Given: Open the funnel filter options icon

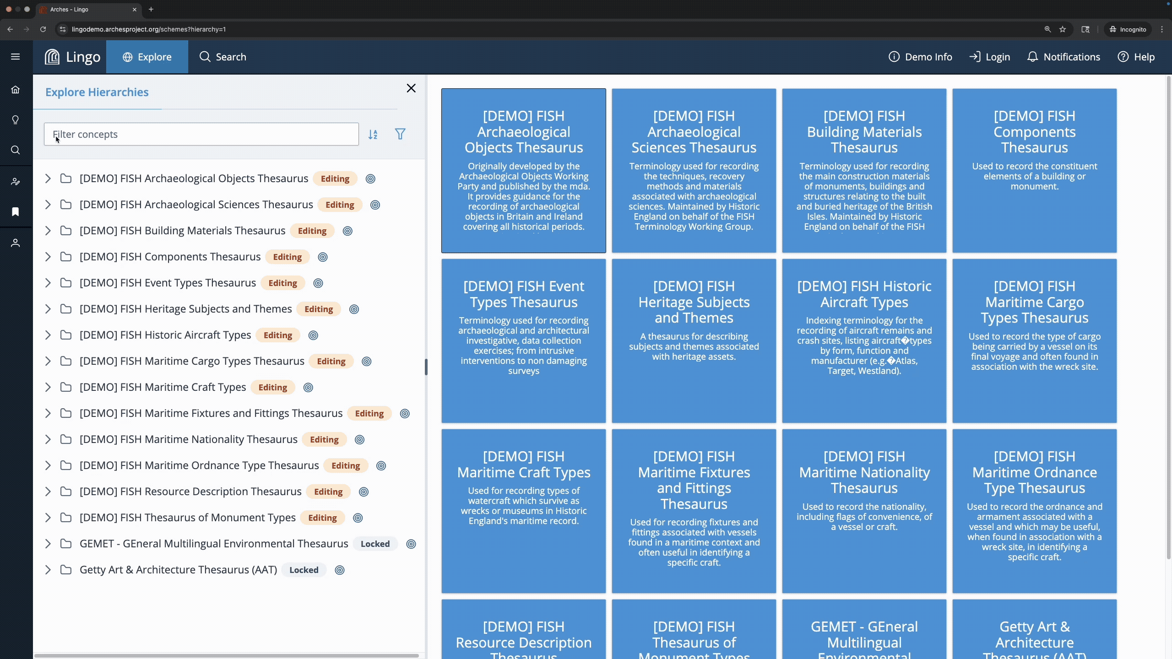Looking at the screenshot, I should click(x=400, y=134).
